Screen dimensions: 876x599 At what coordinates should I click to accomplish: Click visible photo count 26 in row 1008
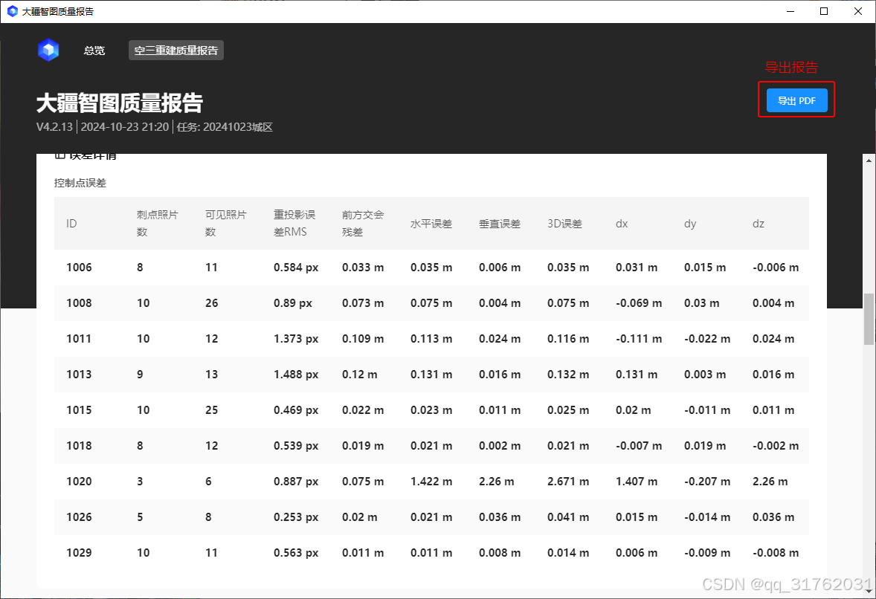tap(212, 303)
